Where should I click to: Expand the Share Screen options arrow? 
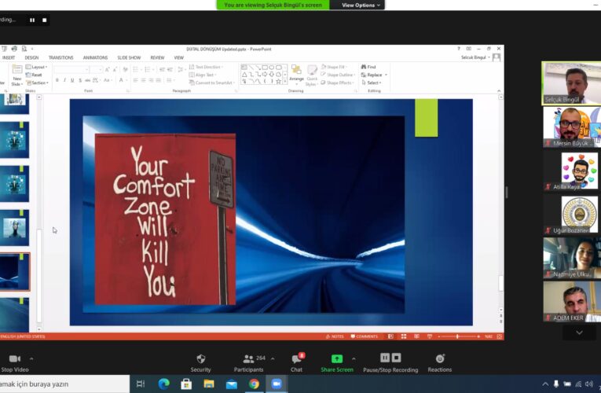click(354, 358)
